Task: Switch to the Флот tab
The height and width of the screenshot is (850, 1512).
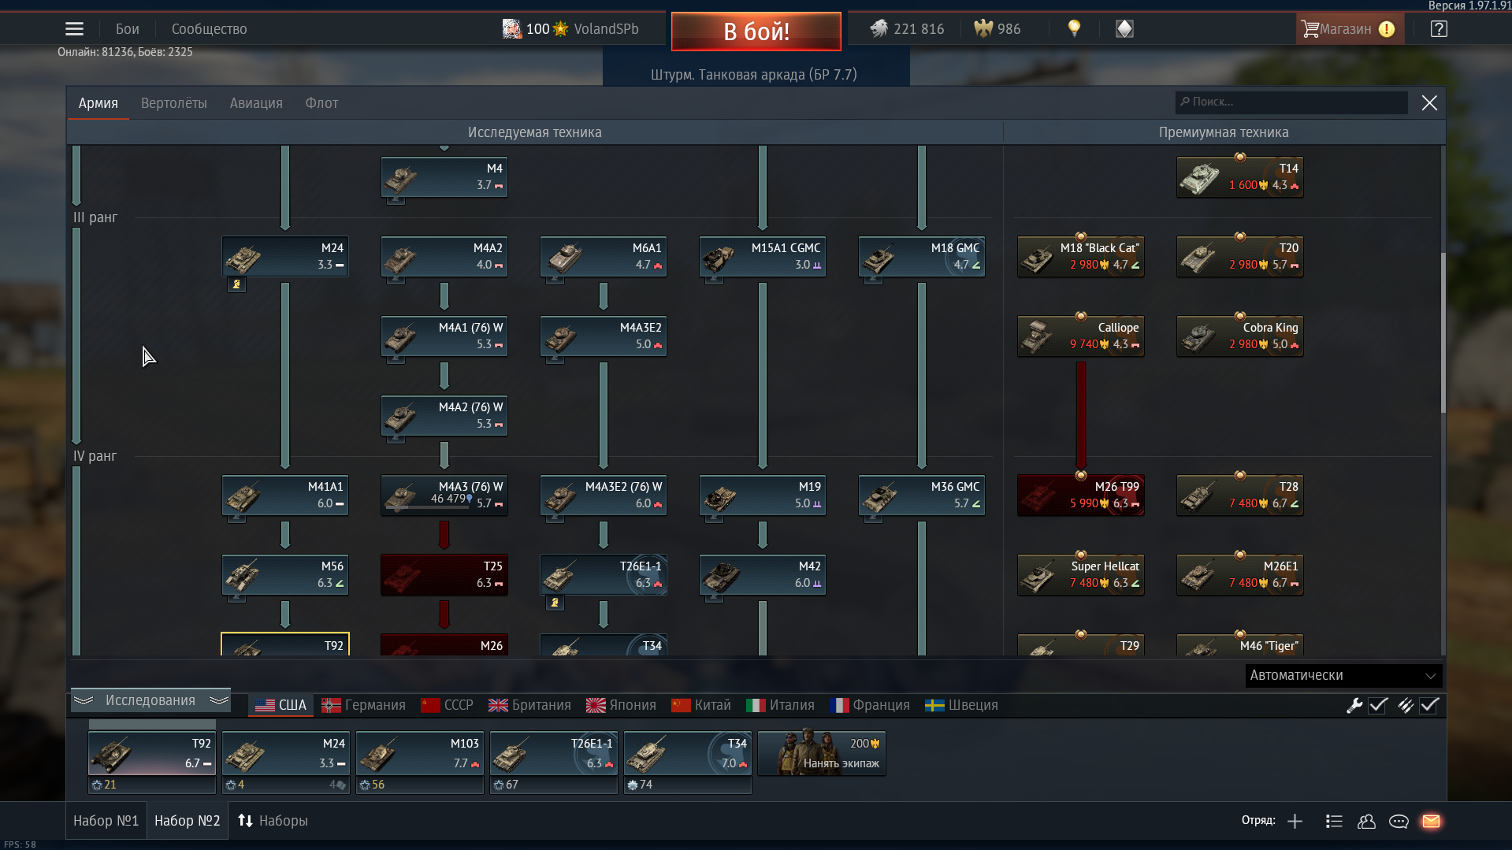Action: (321, 103)
